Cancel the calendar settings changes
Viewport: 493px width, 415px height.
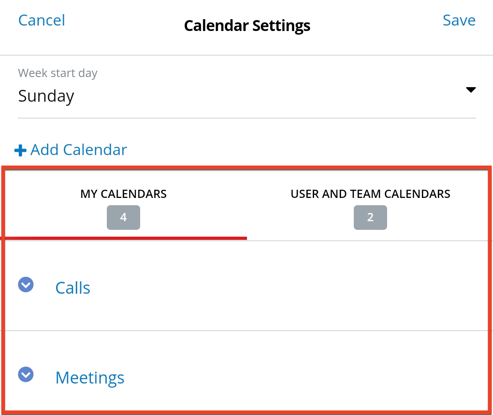pyautogui.click(x=42, y=20)
